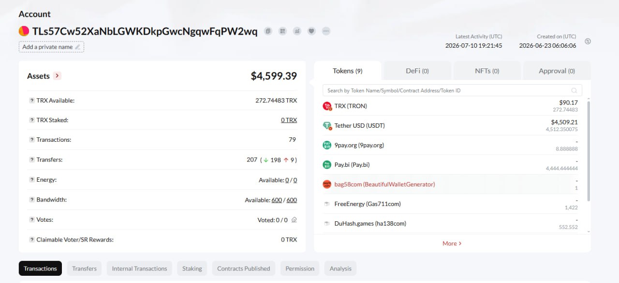Open help icon beside Transactions count
619x283 pixels.
pyautogui.click(x=31, y=140)
